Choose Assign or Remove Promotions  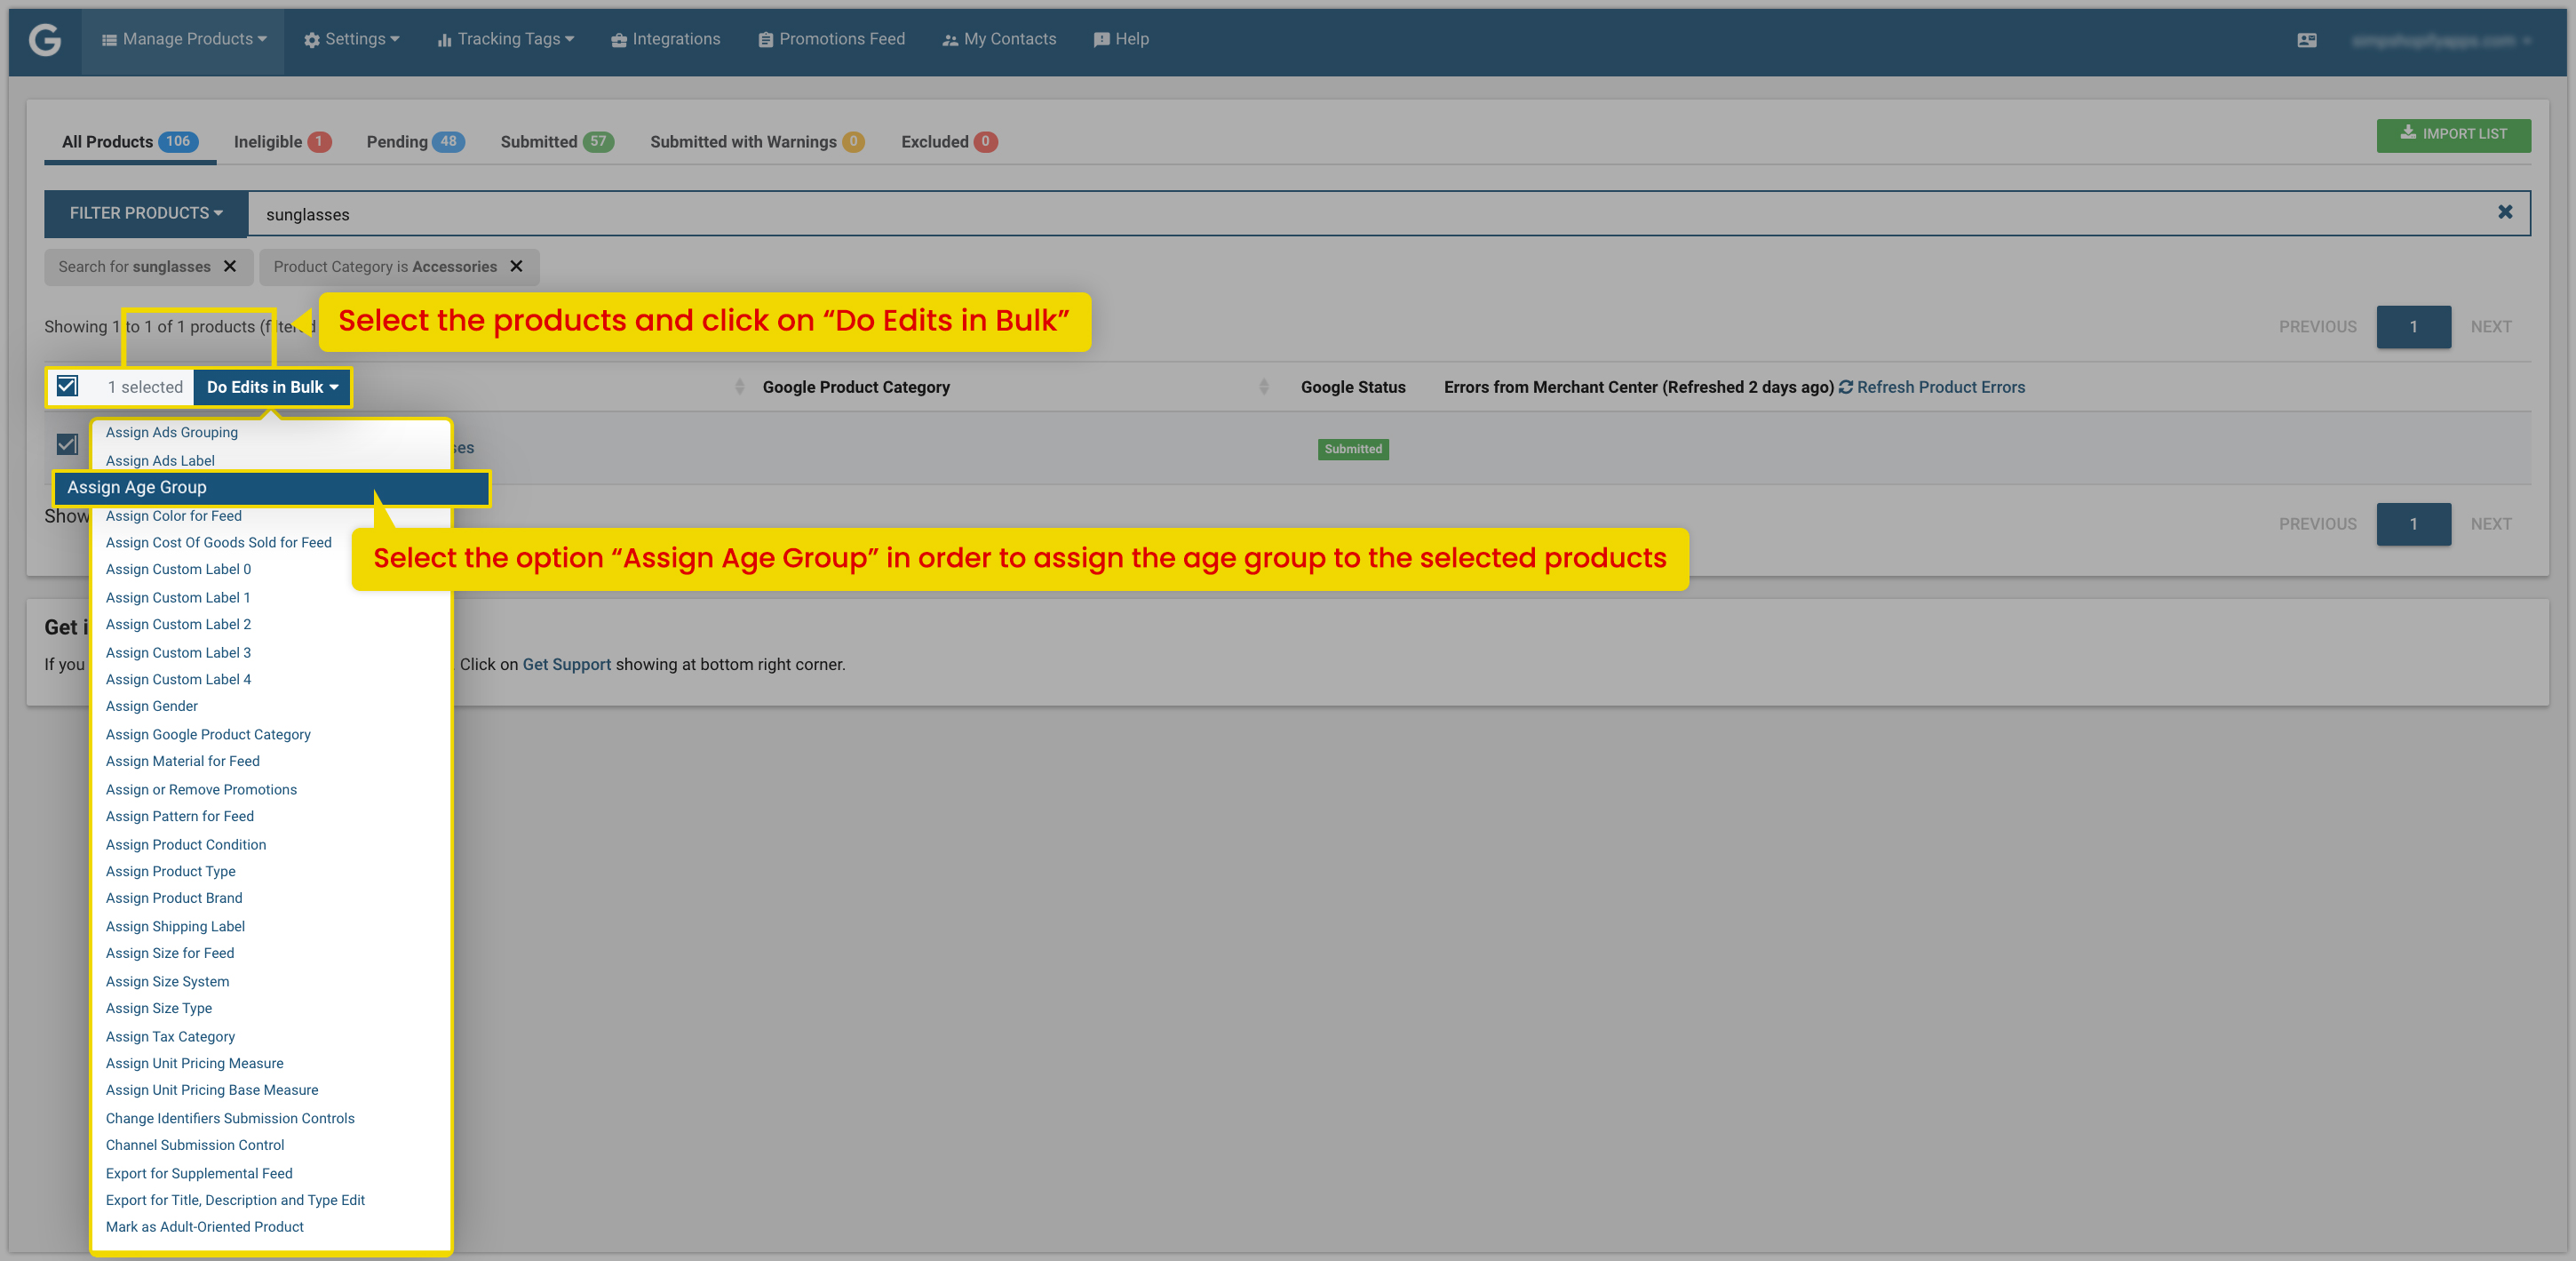point(201,790)
